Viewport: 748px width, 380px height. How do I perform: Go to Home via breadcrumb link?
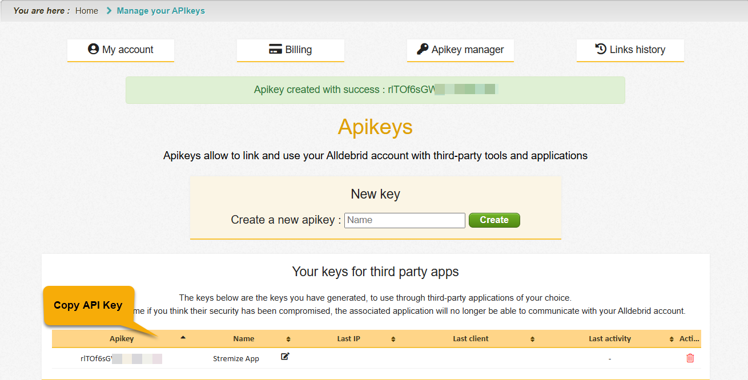86,10
